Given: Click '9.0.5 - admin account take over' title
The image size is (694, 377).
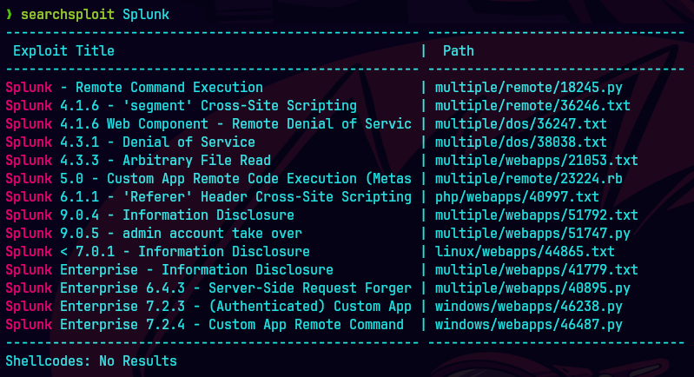Looking at the screenshot, I should (x=181, y=233).
